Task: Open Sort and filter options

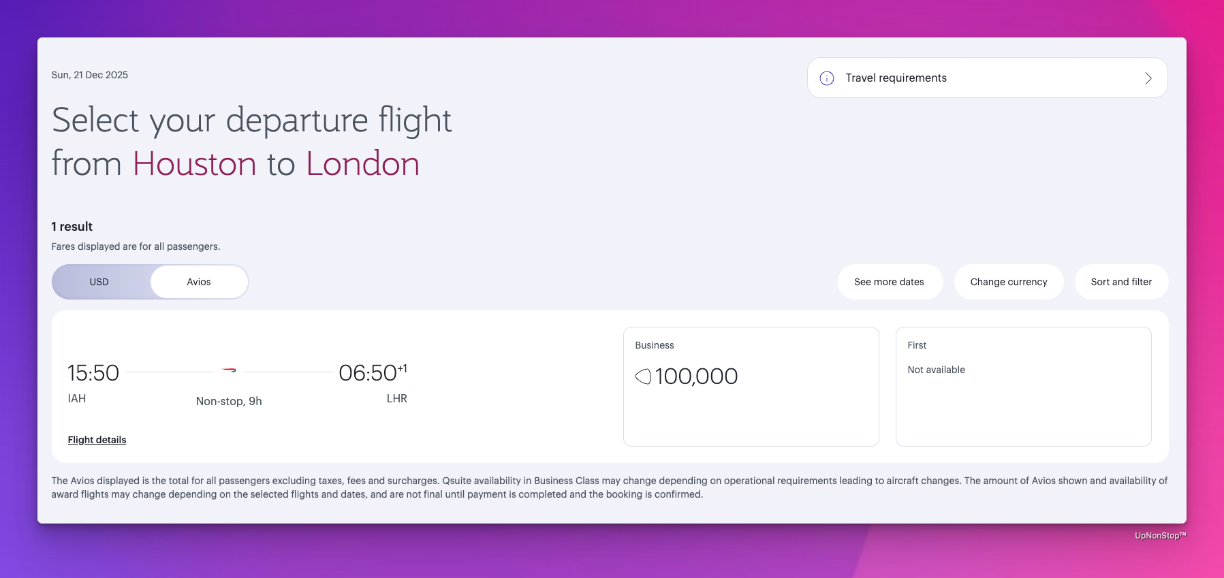Action: pyautogui.click(x=1121, y=282)
